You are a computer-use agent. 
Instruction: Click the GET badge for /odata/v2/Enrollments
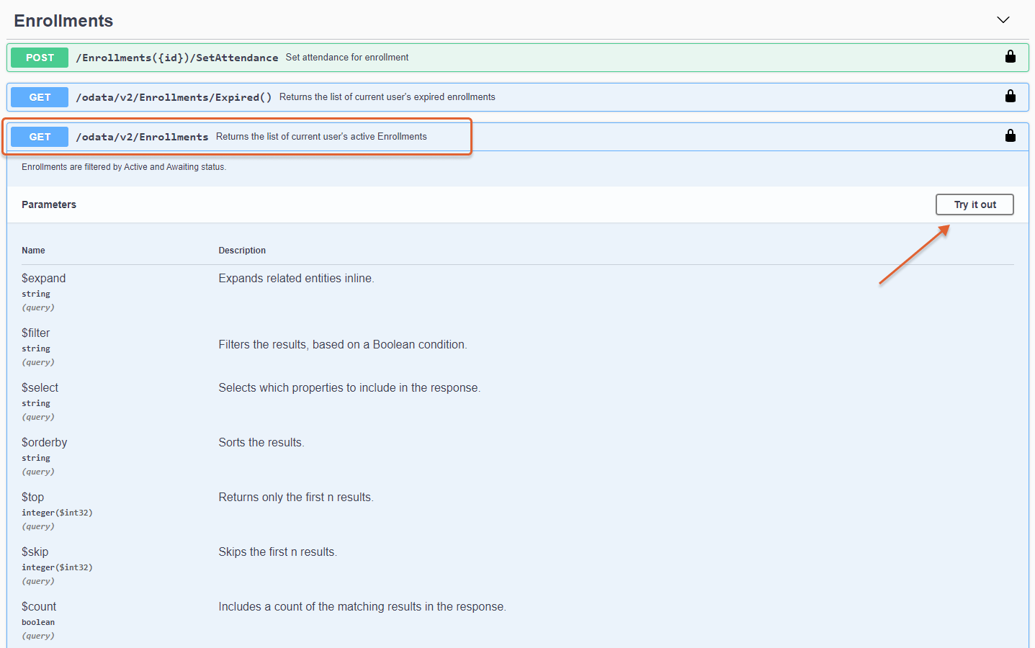(x=40, y=137)
